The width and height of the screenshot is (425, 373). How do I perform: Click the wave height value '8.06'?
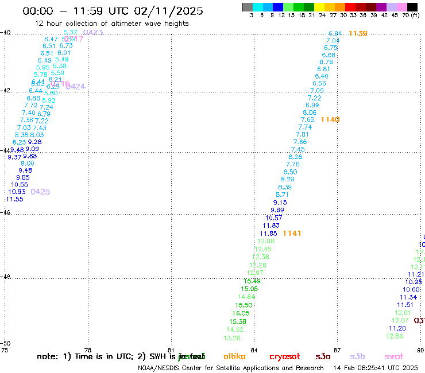pyautogui.click(x=310, y=112)
